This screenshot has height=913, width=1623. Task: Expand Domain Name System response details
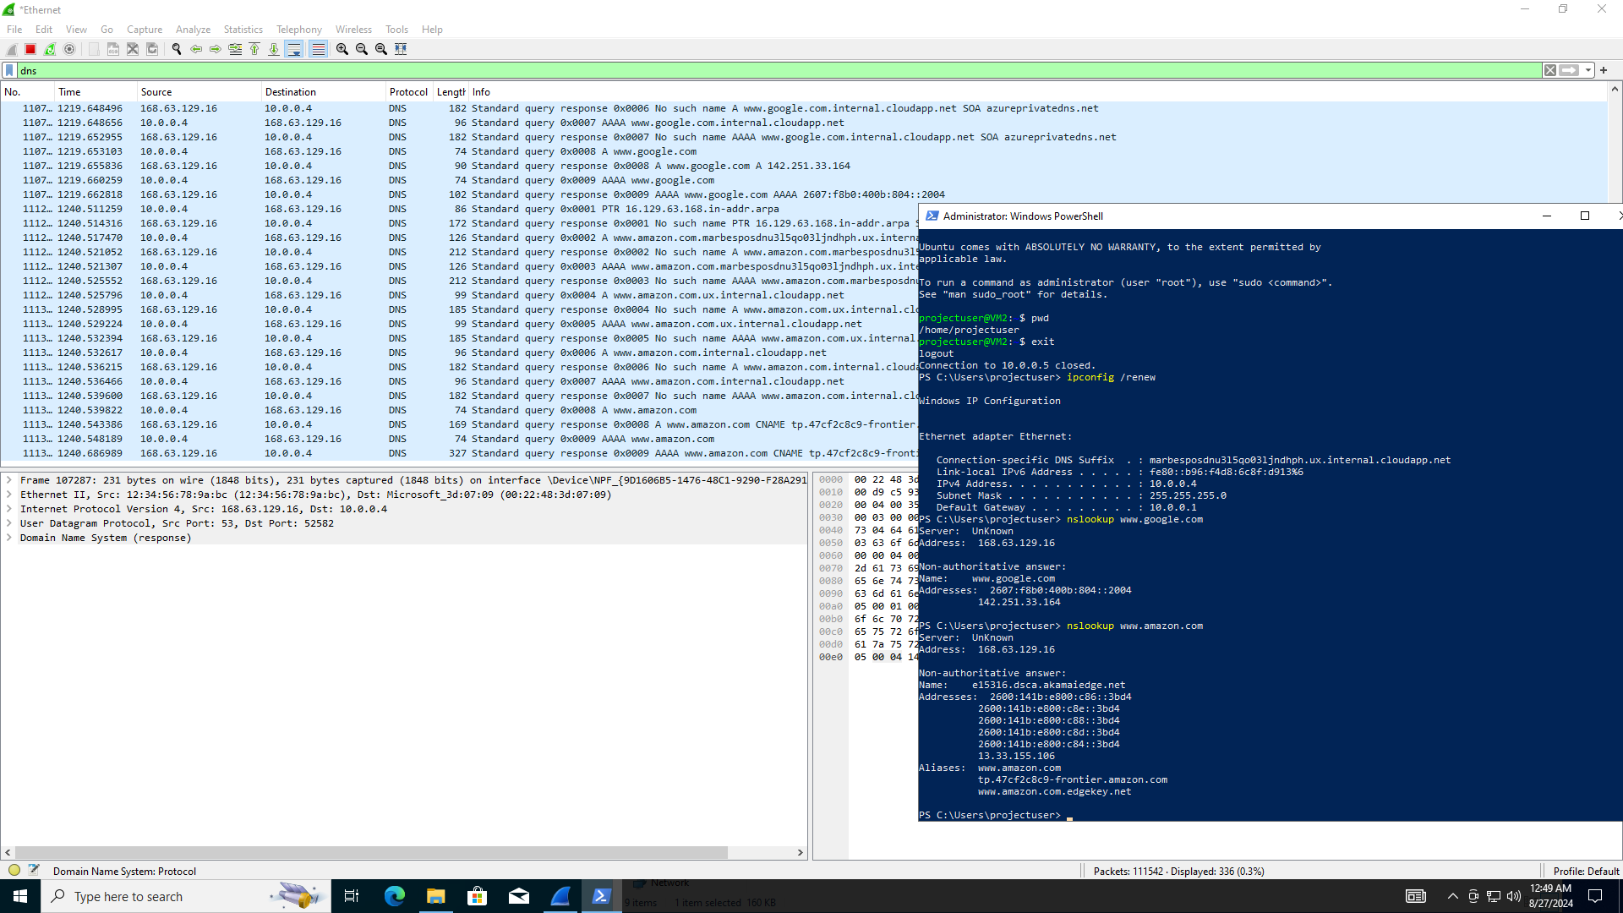point(8,538)
